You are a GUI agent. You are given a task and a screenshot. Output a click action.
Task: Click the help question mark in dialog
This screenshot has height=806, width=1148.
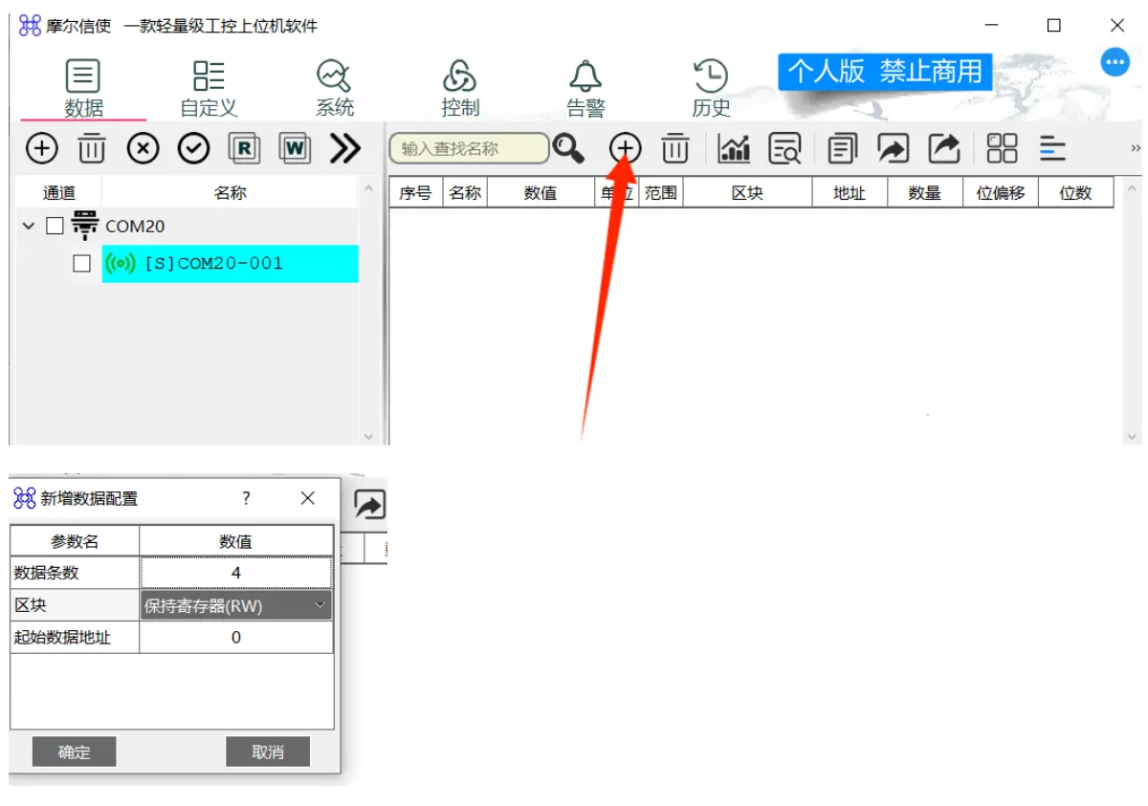pyautogui.click(x=246, y=498)
